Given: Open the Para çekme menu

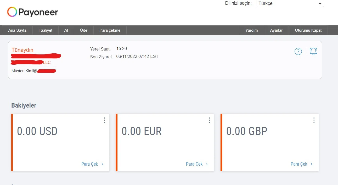Looking at the screenshot, I should click(x=110, y=30).
